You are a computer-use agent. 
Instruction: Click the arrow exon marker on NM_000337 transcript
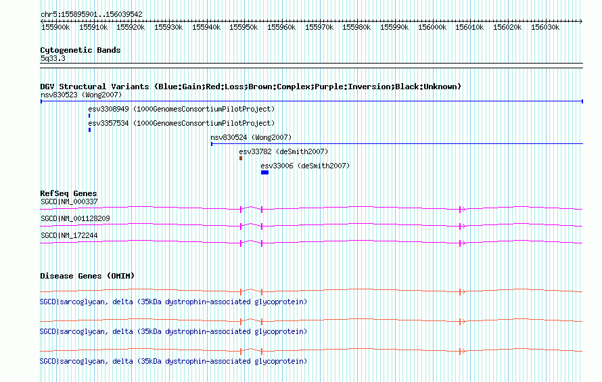pyautogui.click(x=462, y=209)
